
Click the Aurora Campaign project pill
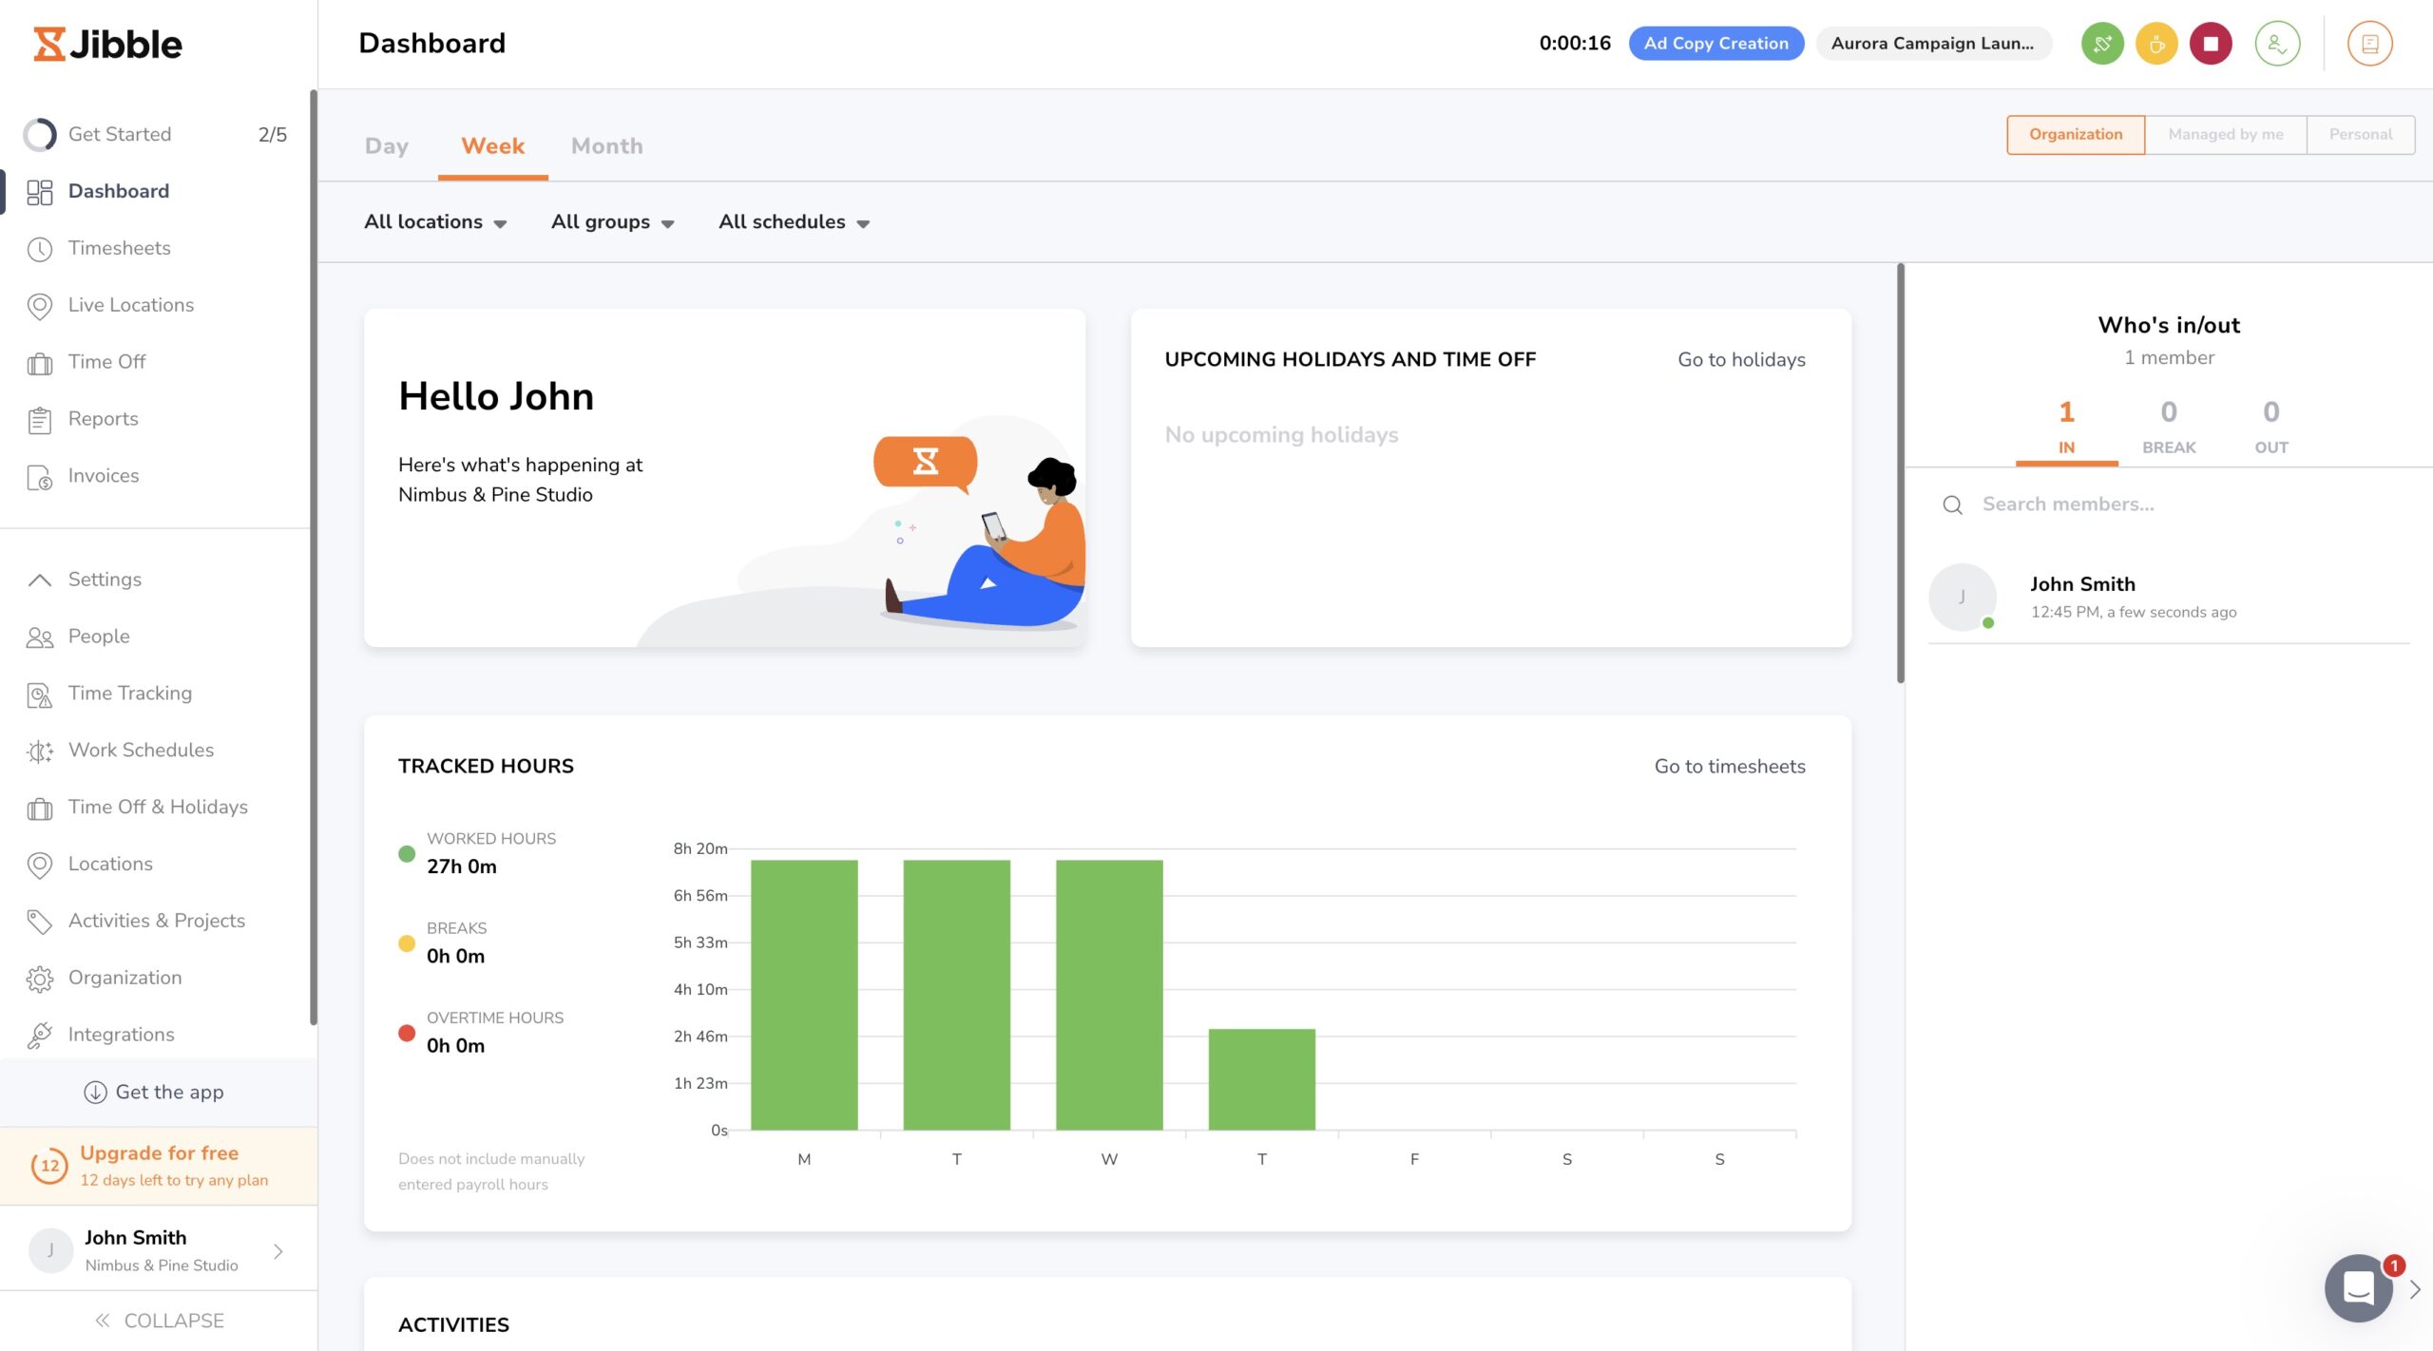click(x=1933, y=44)
